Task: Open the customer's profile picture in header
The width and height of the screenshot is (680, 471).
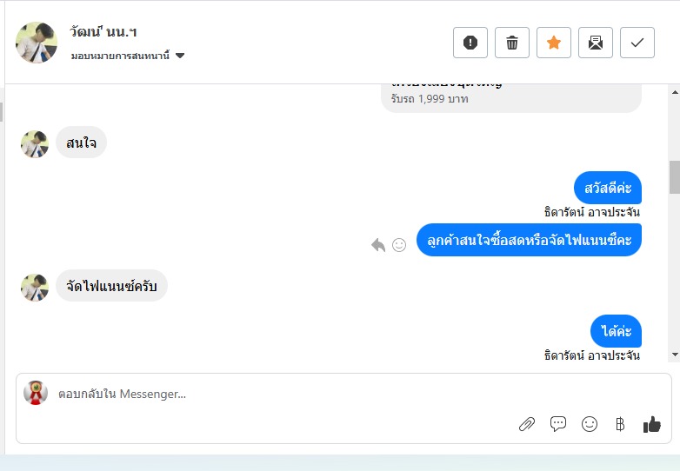Action: tap(37, 43)
